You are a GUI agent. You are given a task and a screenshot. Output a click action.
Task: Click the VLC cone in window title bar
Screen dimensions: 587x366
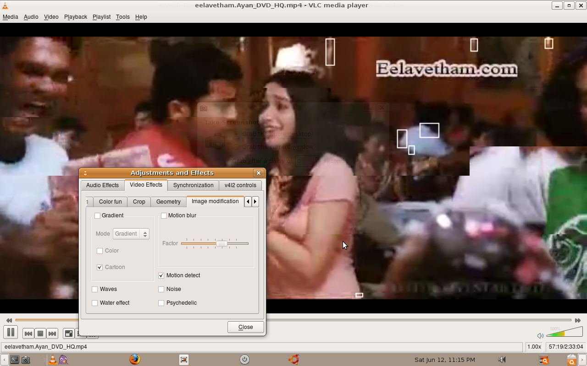[x=5, y=5]
